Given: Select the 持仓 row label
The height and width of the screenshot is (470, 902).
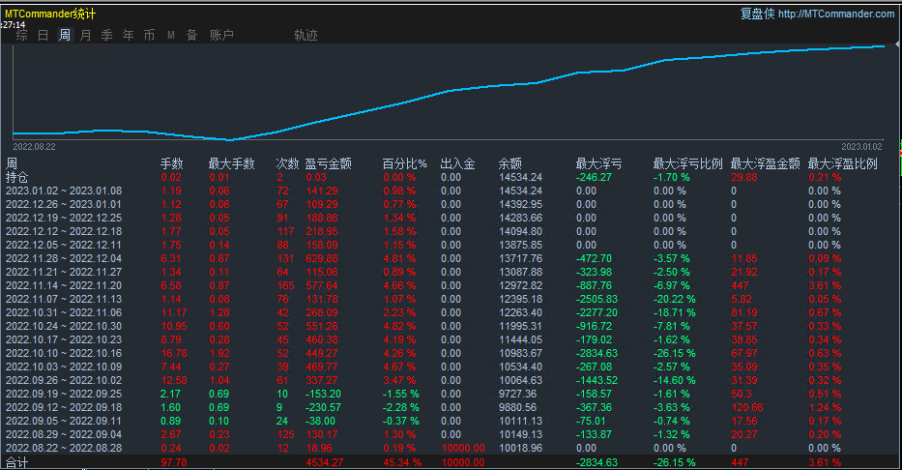Looking at the screenshot, I should pos(16,177).
